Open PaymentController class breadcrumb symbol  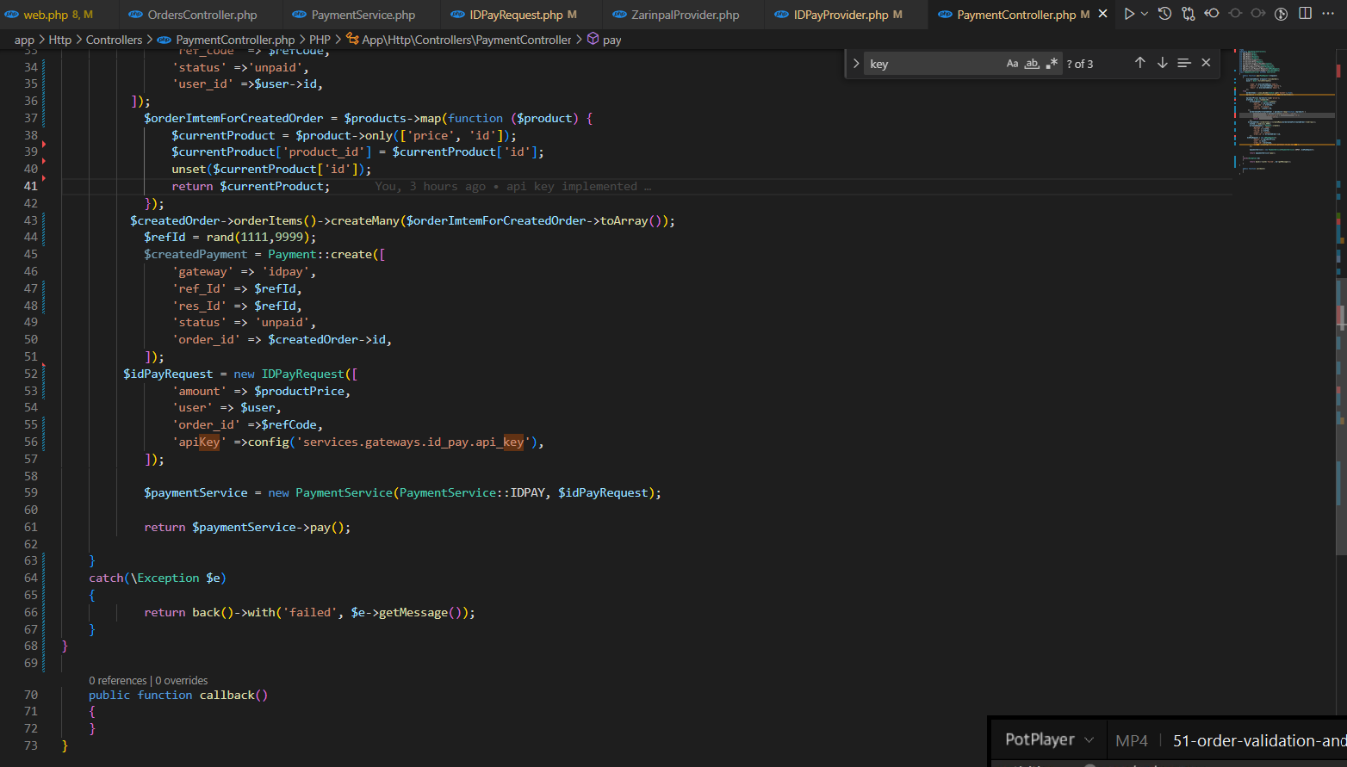458,40
